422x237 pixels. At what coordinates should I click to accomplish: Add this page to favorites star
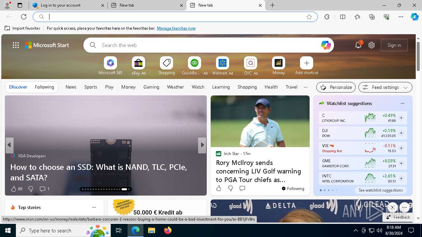pos(309,17)
